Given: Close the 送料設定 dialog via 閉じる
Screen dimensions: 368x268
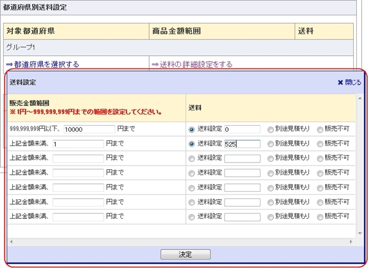Looking at the screenshot, I should [349, 82].
